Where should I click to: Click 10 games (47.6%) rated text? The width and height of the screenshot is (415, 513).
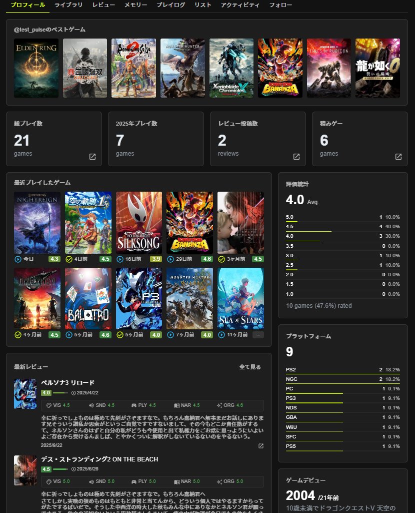click(x=319, y=306)
